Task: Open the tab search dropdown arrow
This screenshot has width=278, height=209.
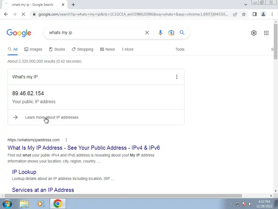Action: (x=245, y=5)
